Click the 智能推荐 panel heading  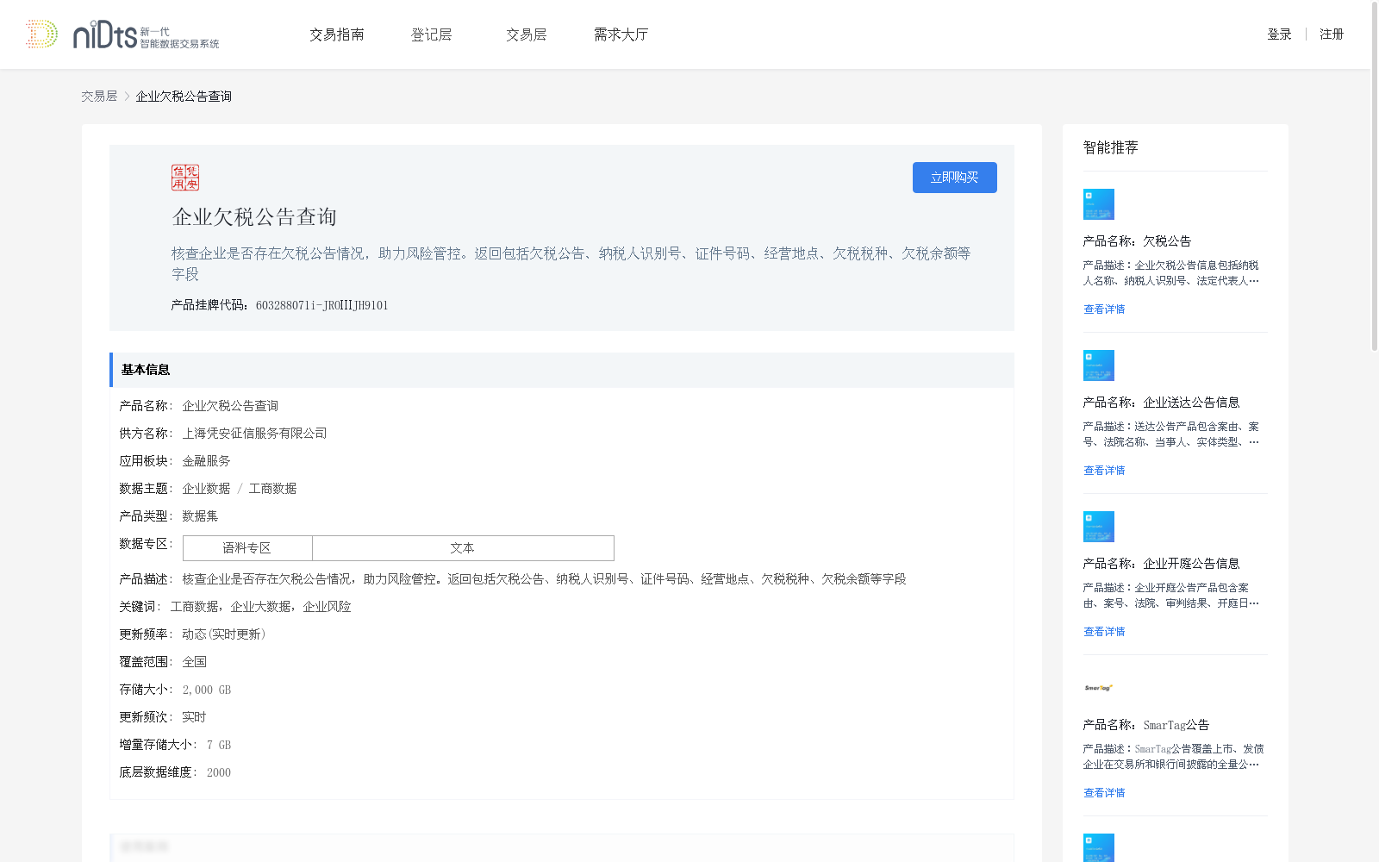click(1110, 147)
